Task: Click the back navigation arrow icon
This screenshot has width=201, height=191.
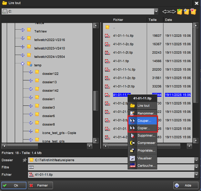Action: pyautogui.click(x=166, y=12)
